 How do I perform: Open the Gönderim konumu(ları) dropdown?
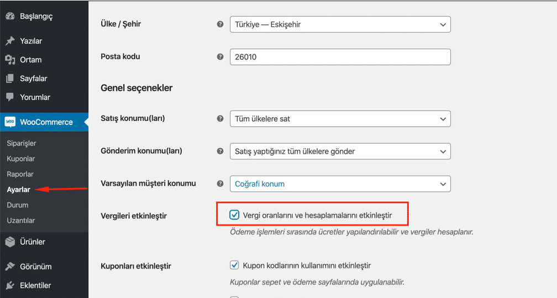click(x=340, y=151)
